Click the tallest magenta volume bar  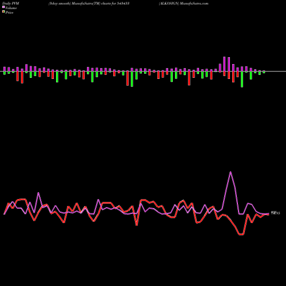click(x=224, y=64)
